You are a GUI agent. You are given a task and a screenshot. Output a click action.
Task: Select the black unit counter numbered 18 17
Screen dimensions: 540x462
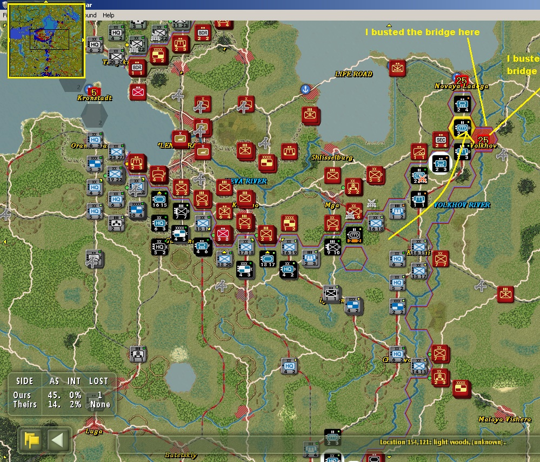[268, 259]
